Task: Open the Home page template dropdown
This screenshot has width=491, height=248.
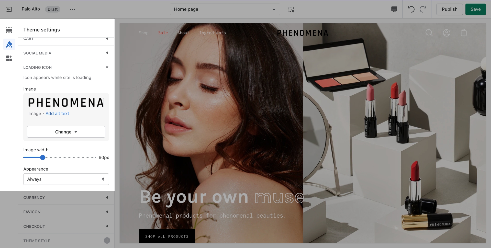Action: (x=225, y=9)
